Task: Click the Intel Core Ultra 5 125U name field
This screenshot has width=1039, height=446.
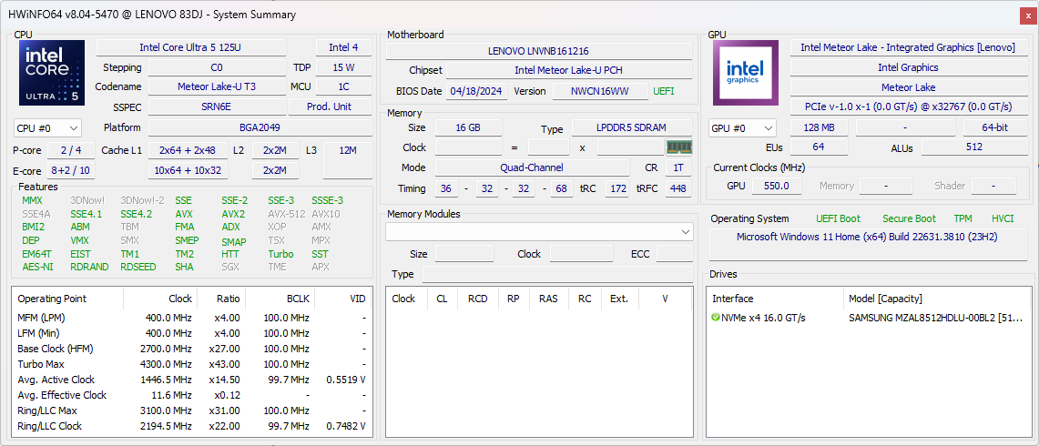Action: (190, 47)
